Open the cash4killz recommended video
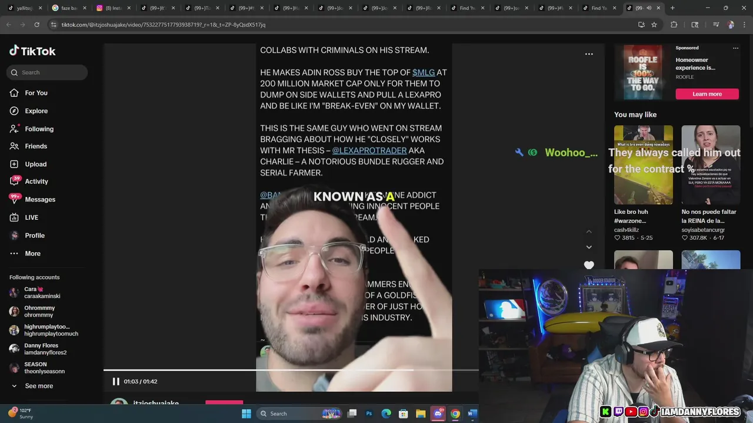753x423 pixels. tap(644, 164)
